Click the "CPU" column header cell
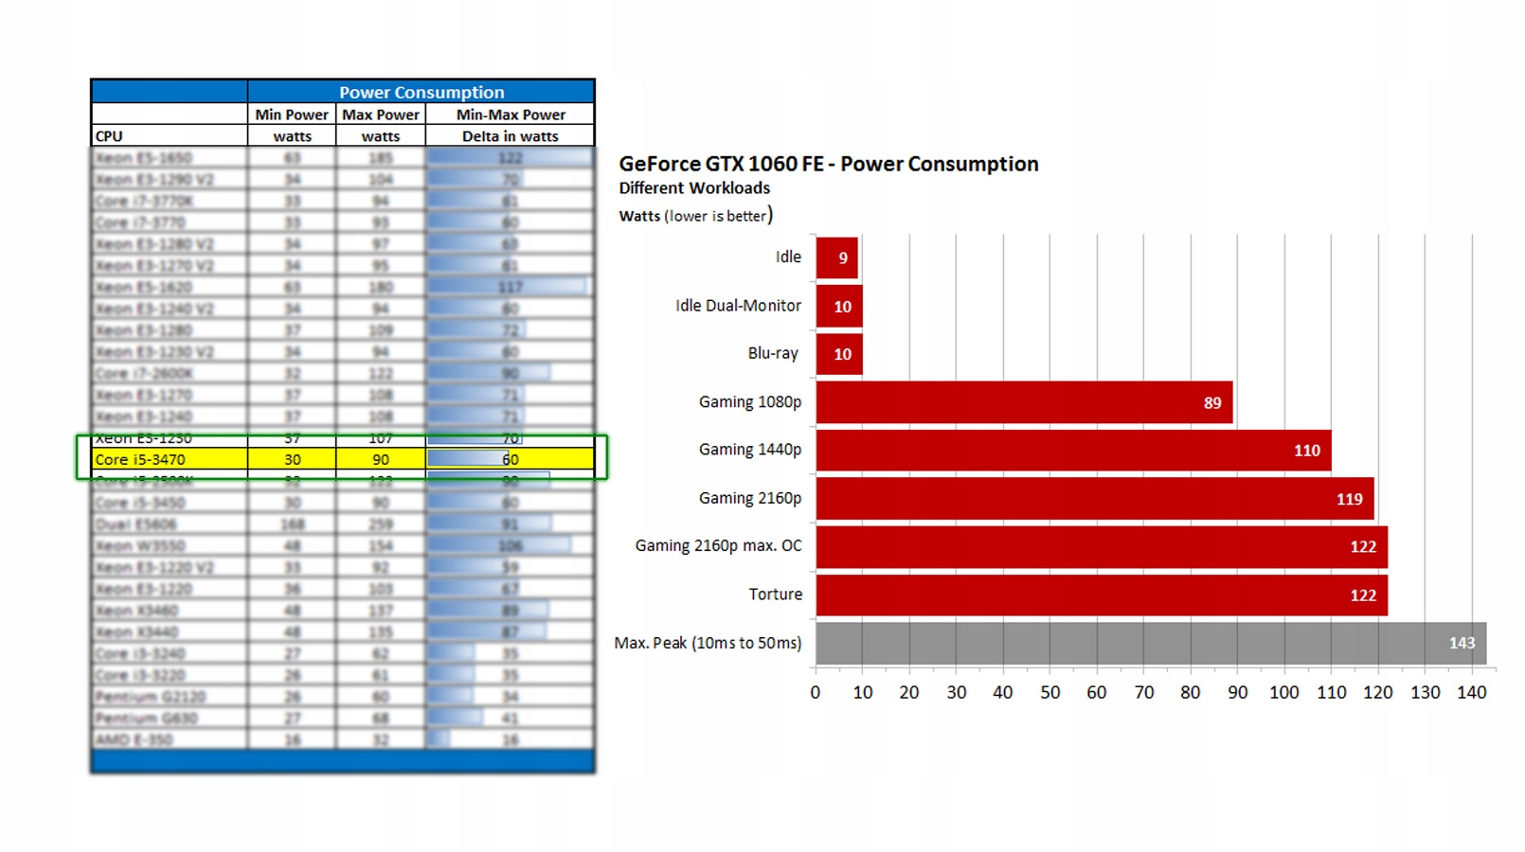1525x852 pixels. coord(170,136)
